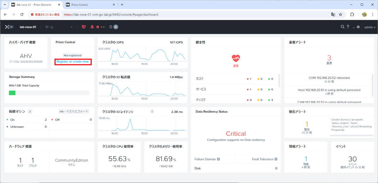Open the 3 critical alerts count
Viewport: 378px width, 183px height.
click(329, 58)
